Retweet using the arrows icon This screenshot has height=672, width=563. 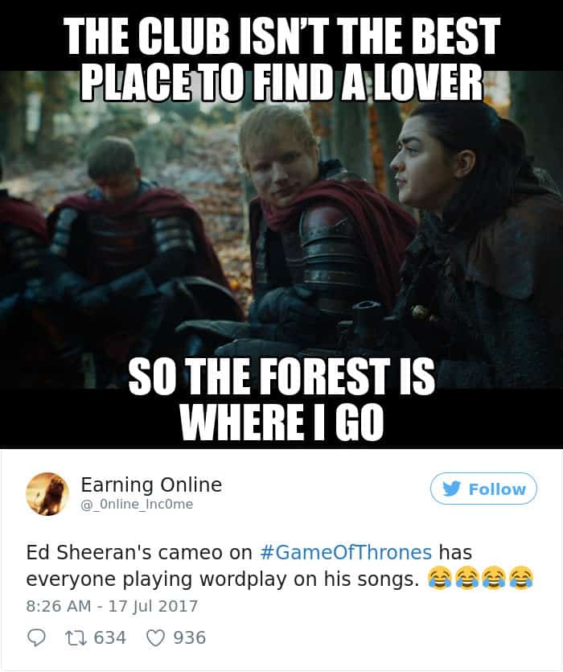pos(76,637)
